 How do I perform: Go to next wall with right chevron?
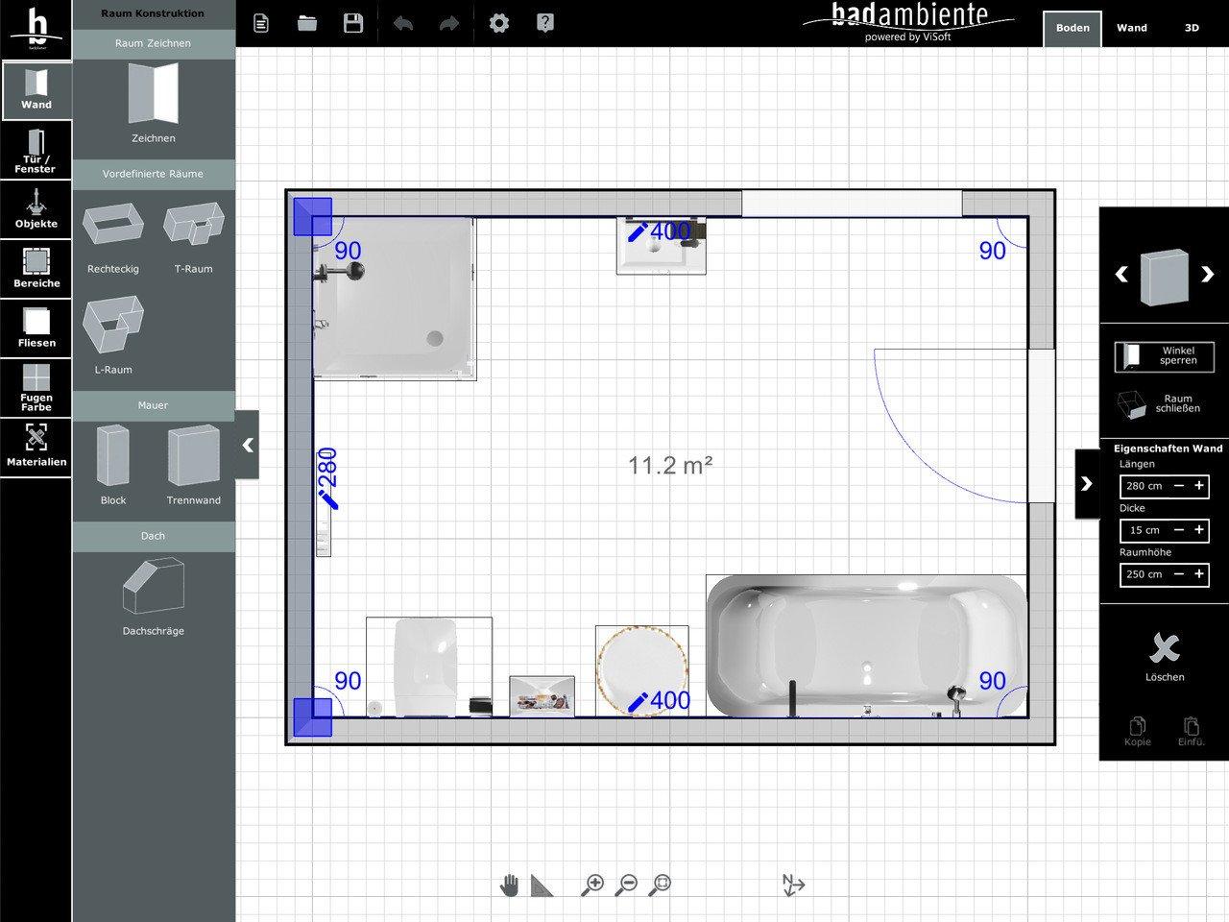coord(1208,274)
